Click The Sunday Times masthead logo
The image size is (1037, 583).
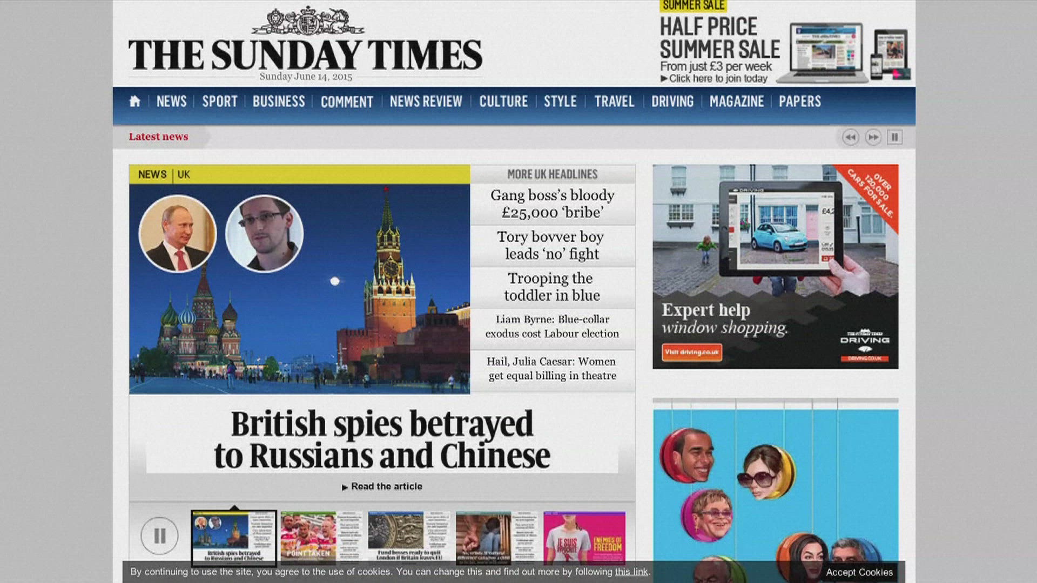[305, 54]
